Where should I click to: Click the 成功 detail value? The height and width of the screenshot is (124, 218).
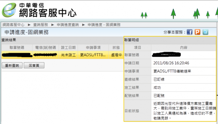click(x=157, y=87)
